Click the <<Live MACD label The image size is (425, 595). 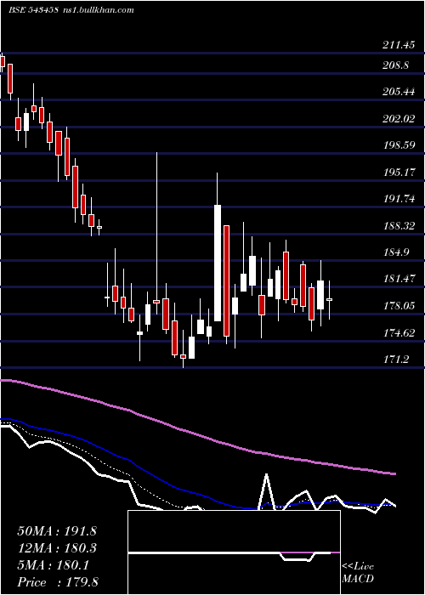(x=358, y=573)
